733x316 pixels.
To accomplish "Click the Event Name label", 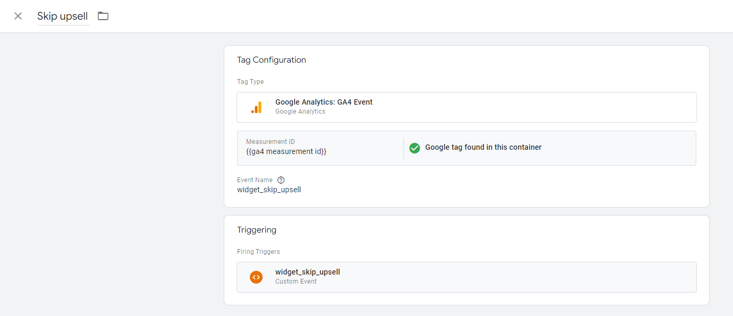I will click(x=255, y=180).
